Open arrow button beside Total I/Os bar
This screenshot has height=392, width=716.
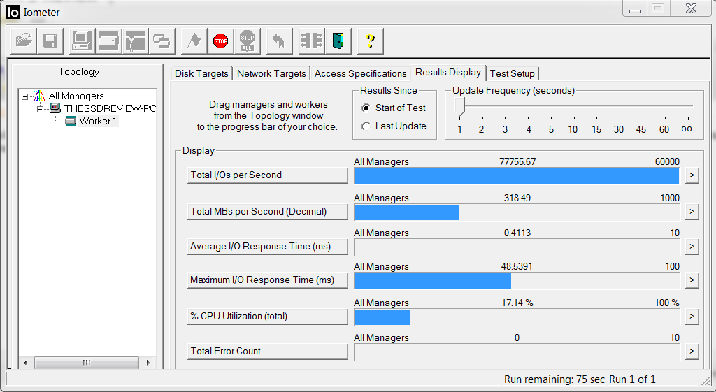click(x=692, y=175)
